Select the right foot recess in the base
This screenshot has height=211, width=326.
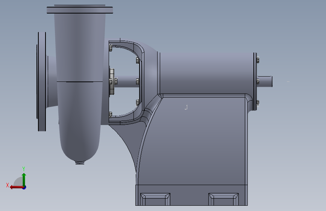click(223, 199)
